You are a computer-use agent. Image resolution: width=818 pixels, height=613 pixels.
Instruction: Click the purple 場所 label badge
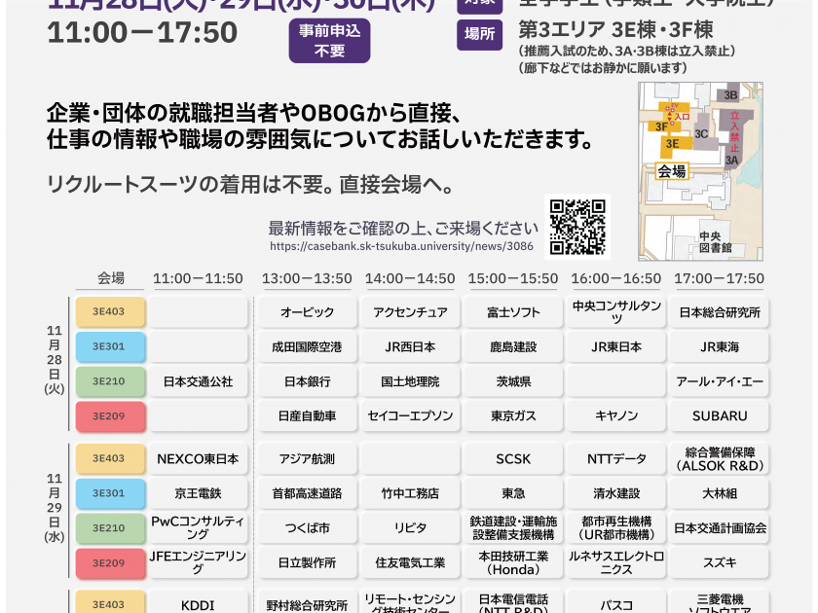[x=479, y=34]
